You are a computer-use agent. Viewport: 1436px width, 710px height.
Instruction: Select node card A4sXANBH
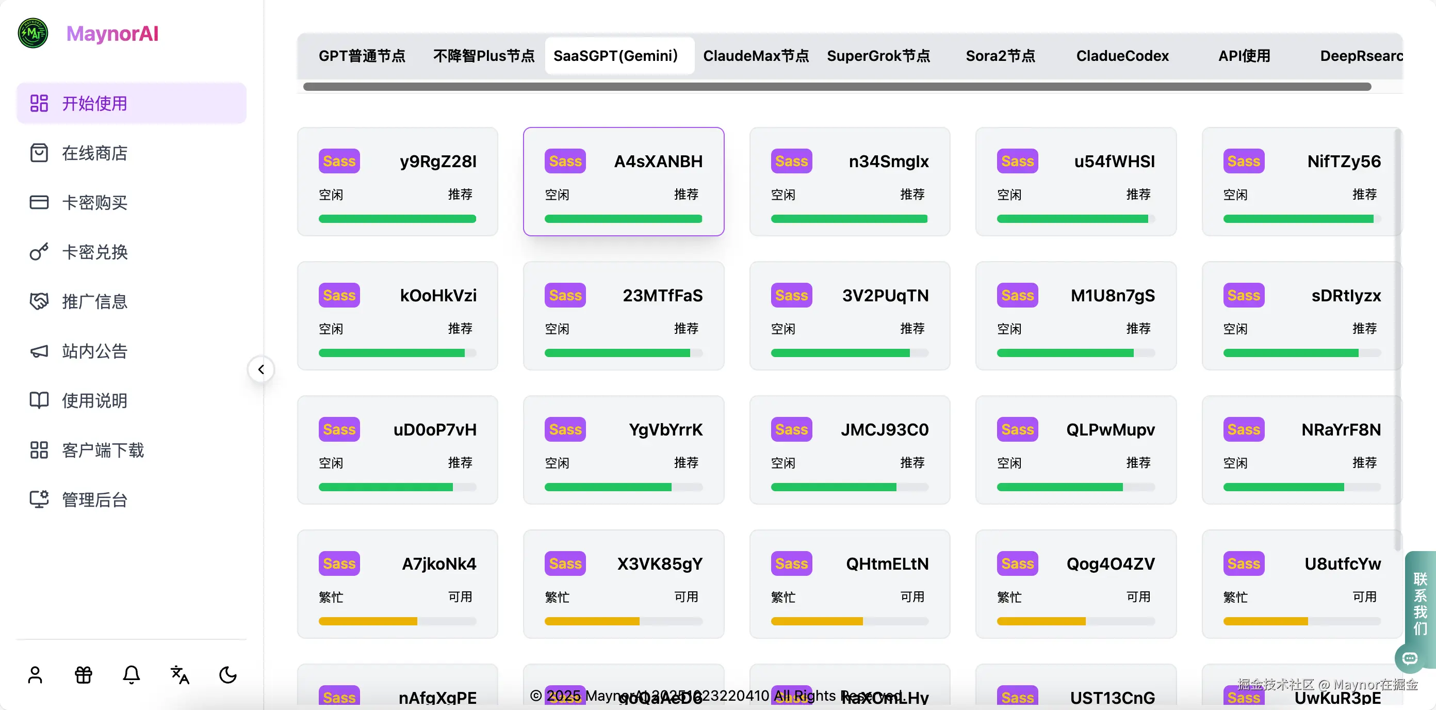[x=623, y=181]
